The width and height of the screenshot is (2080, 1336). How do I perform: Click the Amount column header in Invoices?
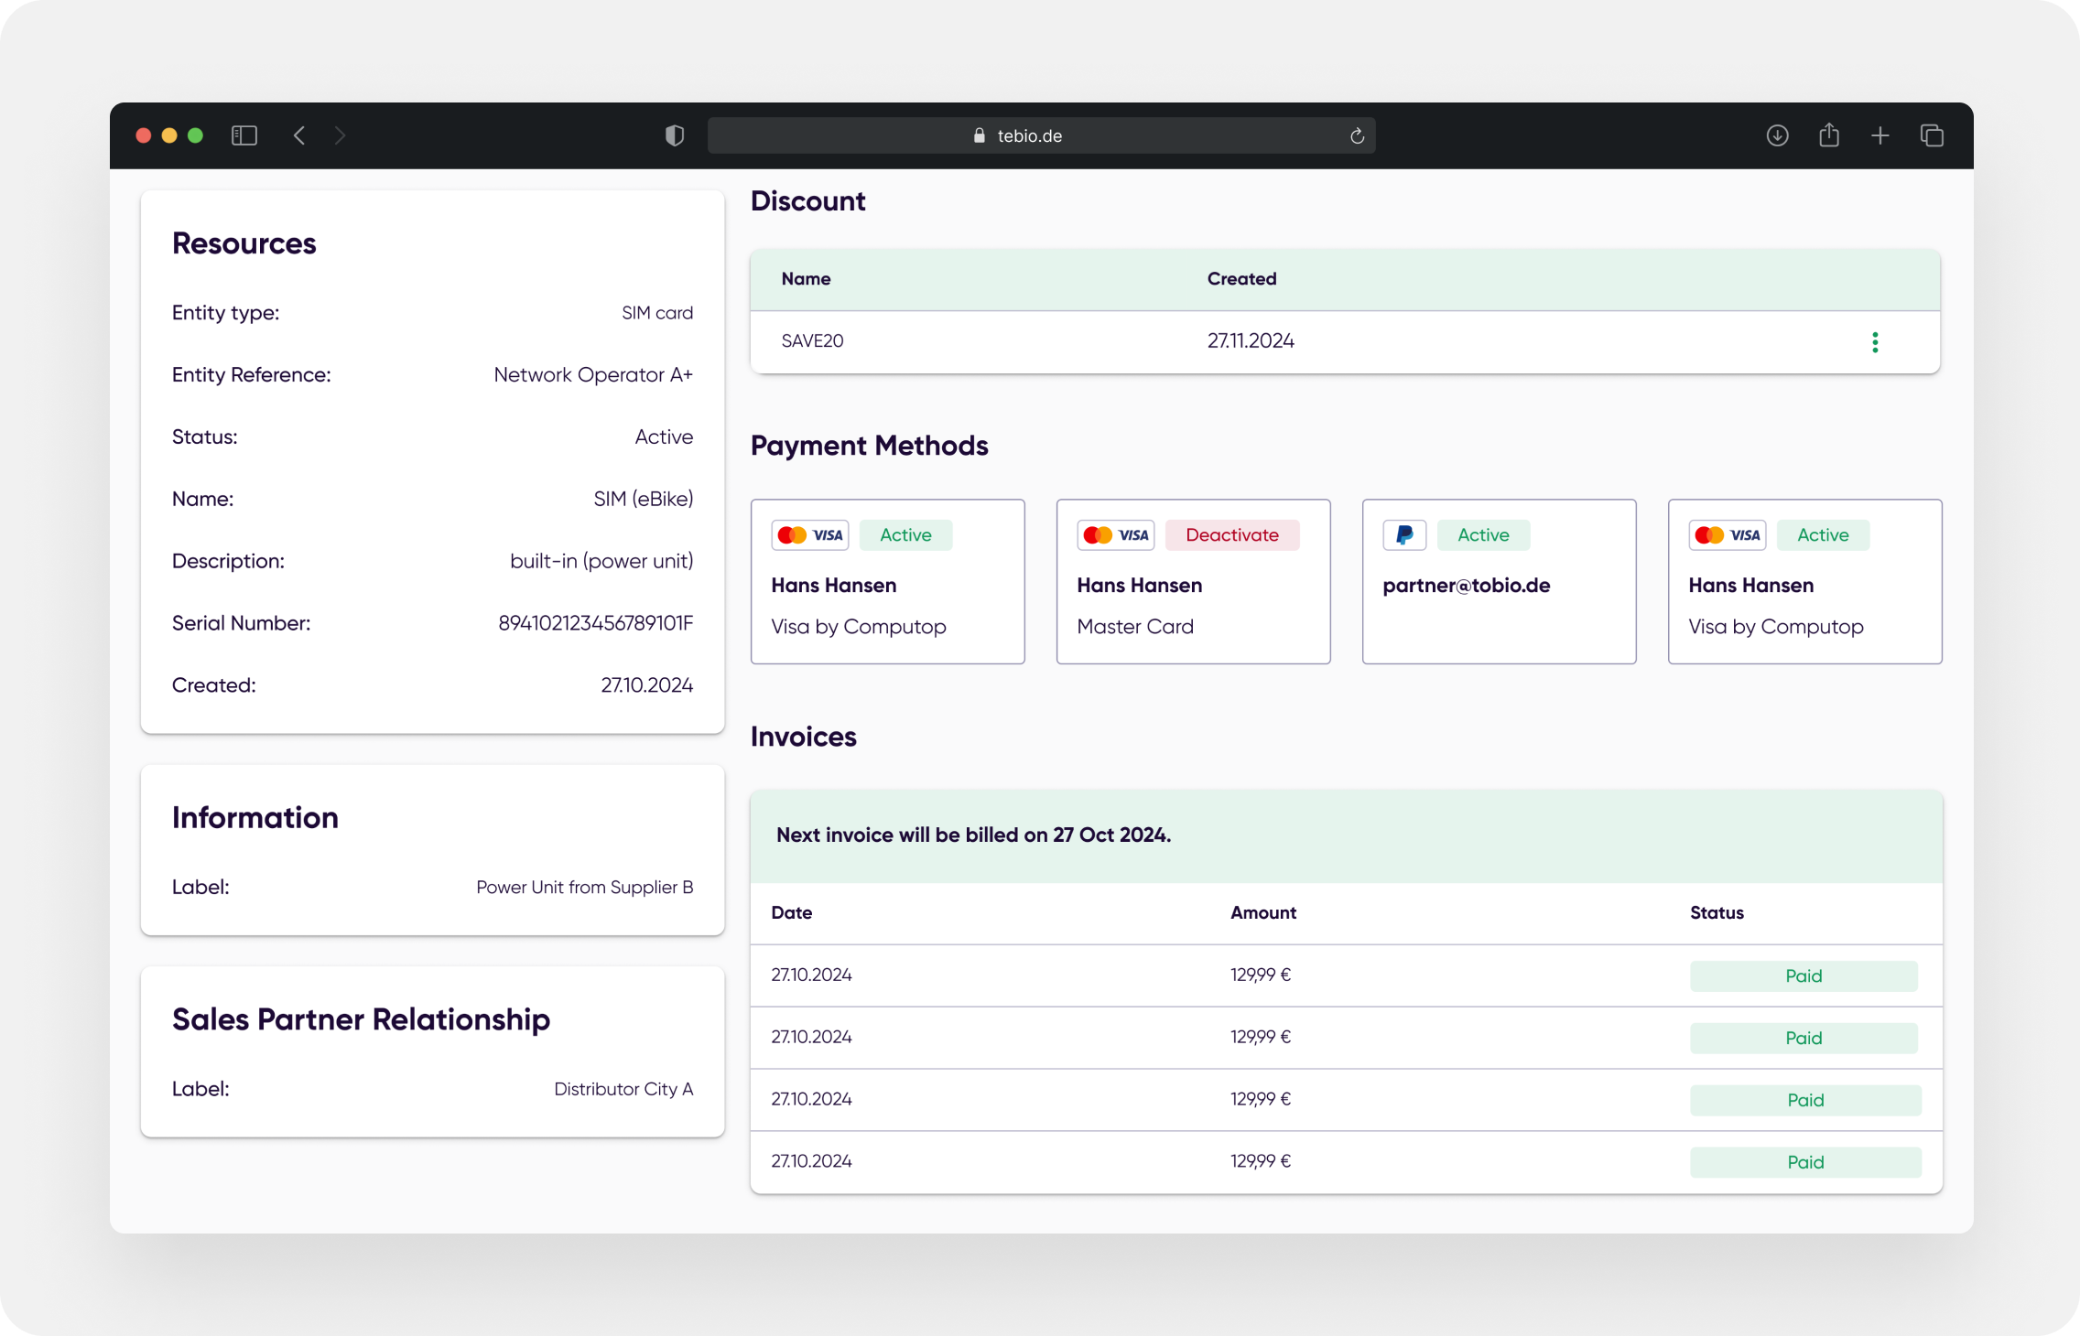1263,913
